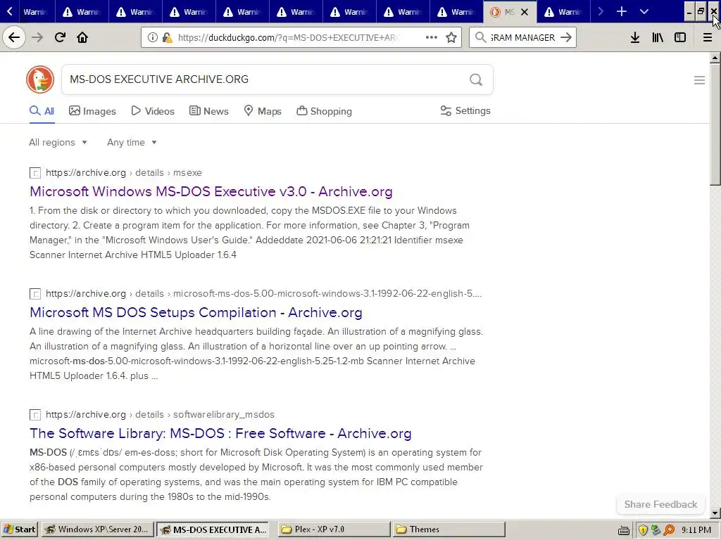
Task: Click the network computers tray icon
Action: [x=656, y=530]
